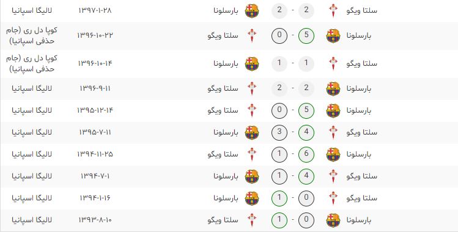The image size is (458, 232).
Task: Click the score 6 circle on 1394-11-25
Action: click(306, 155)
